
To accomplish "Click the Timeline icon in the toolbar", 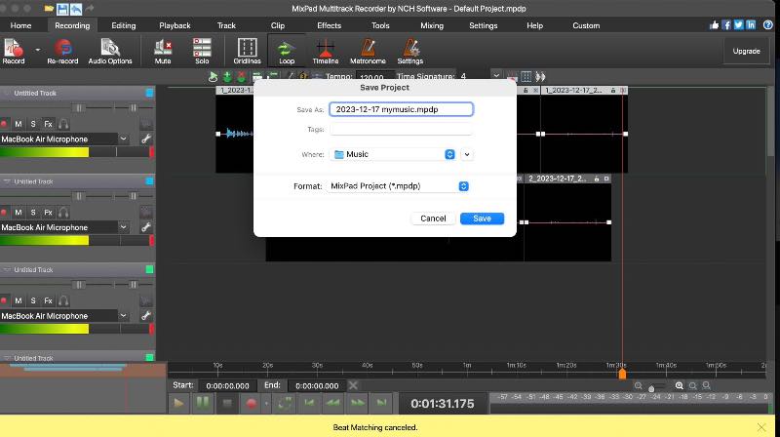I will click(325, 50).
